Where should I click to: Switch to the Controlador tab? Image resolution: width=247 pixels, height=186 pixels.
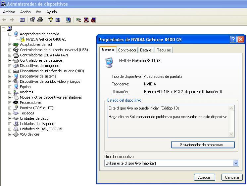click(x=127, y=50)
